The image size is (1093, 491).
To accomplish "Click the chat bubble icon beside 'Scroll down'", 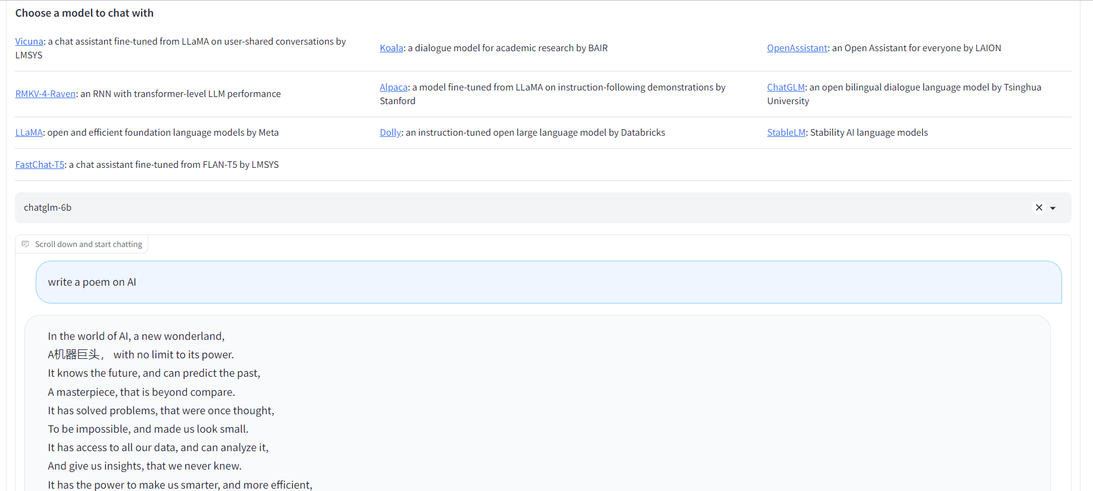I will (x=25, y=244).
